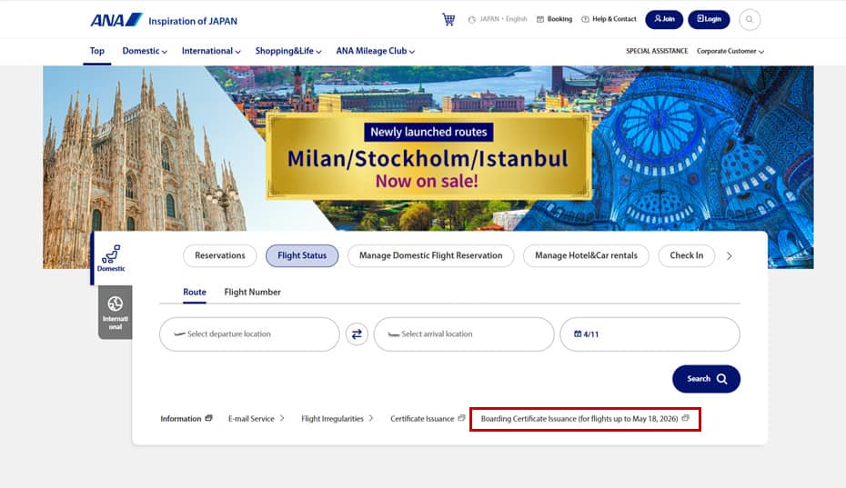The width and height of the screenshot is (846, 488).
Task: Click the magnifier search icon in header
Action: coord(750,19)
